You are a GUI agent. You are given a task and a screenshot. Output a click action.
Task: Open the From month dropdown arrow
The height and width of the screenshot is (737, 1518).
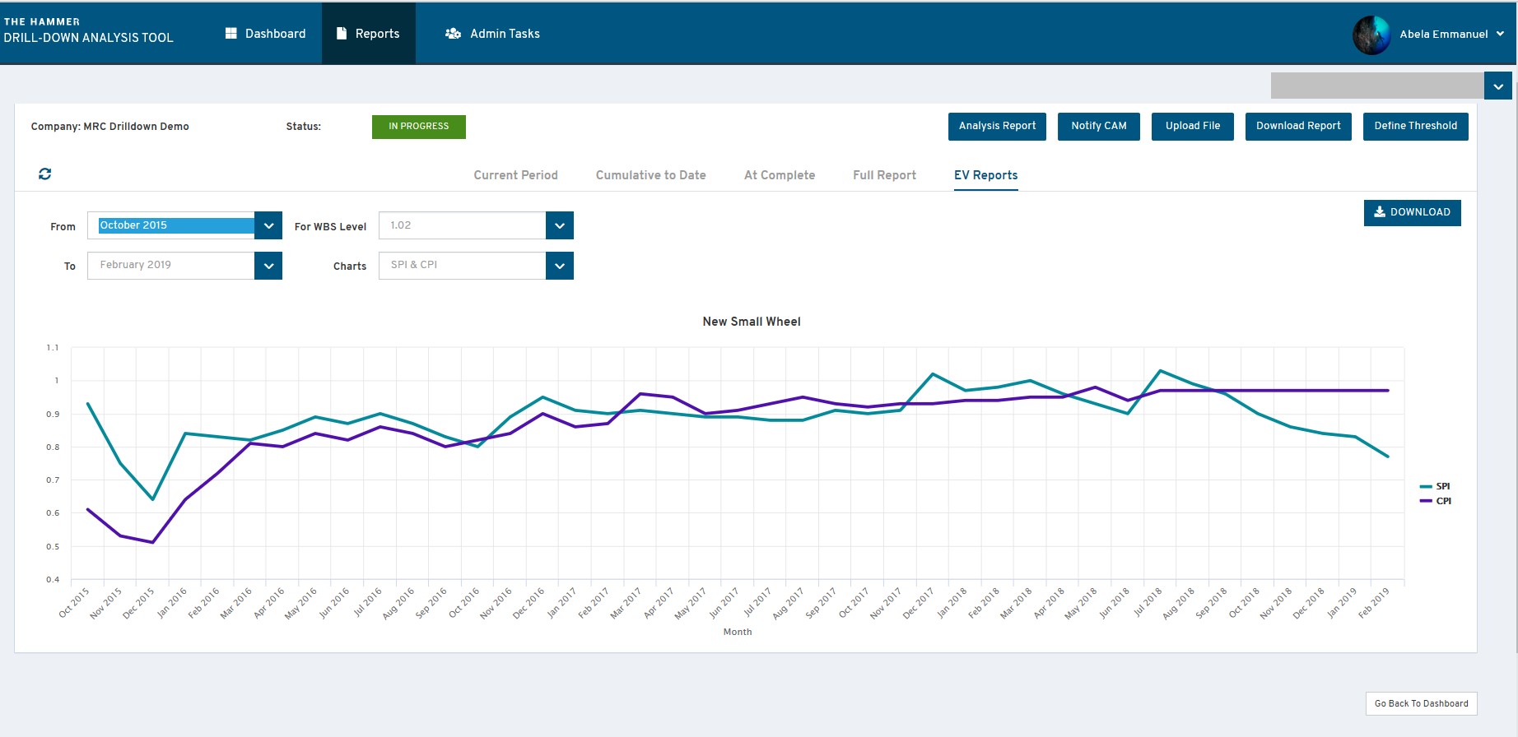click(x=268, y=225)
